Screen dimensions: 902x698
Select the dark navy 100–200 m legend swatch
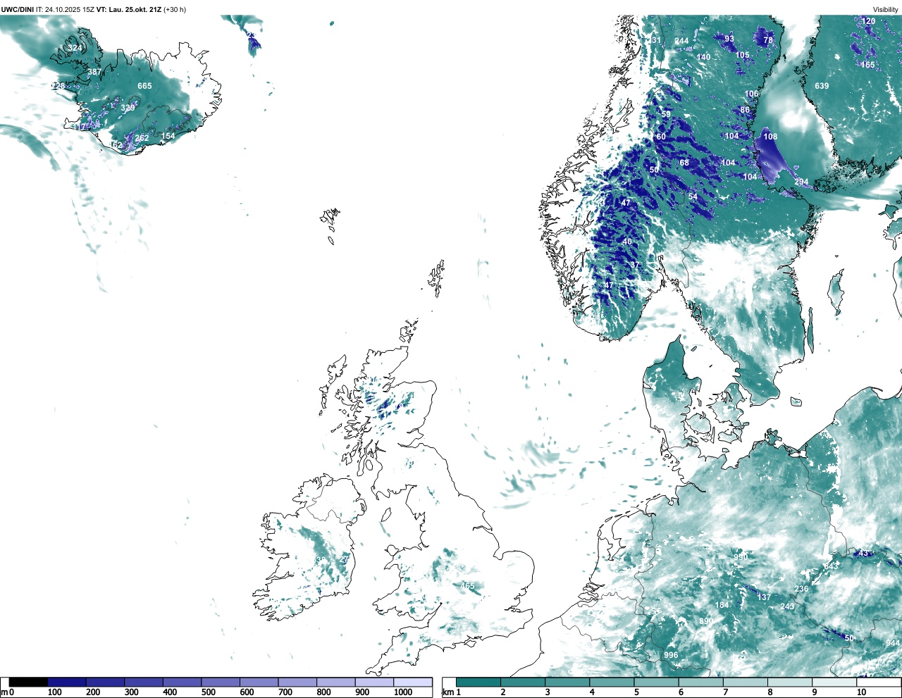[67, 682]
